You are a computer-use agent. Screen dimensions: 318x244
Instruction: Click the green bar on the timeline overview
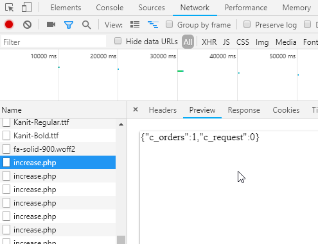coord(181,71)
